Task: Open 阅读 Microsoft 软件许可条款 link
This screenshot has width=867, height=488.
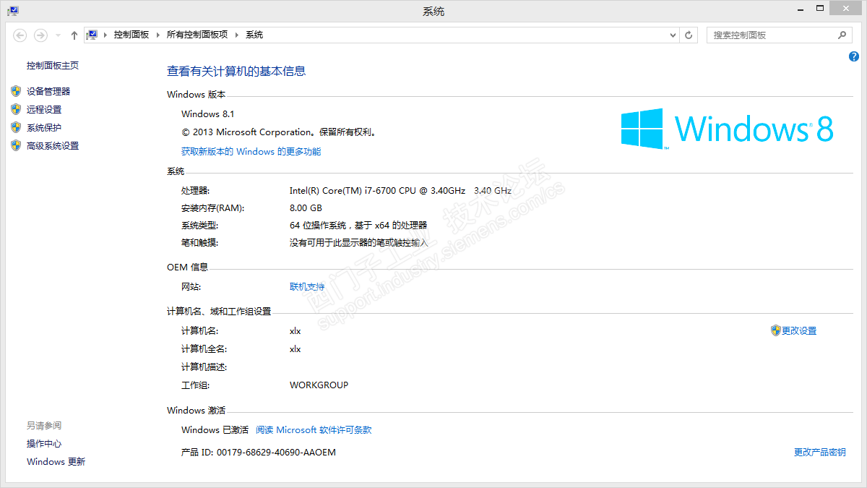Action: coord(314,430)
